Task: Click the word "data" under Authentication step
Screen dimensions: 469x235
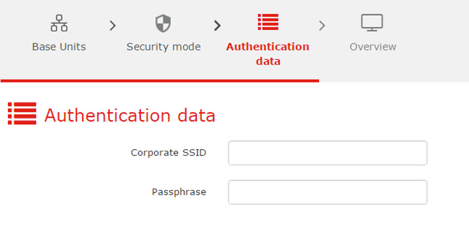Action: 268,61
